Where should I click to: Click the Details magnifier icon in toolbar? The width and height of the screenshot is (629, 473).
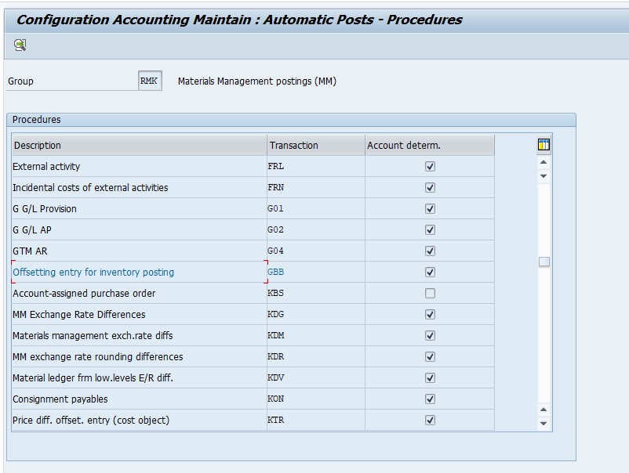click(x=20, y=45)
